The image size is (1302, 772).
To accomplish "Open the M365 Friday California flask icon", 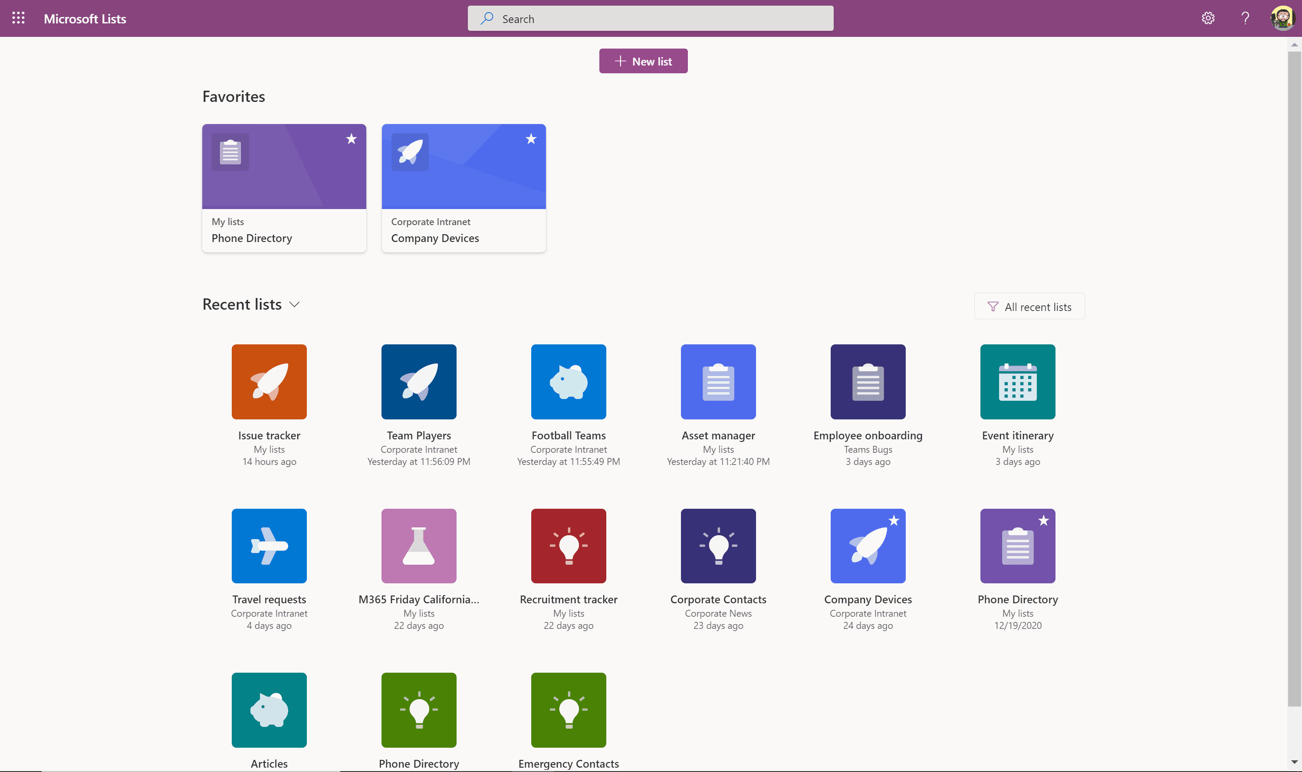I will 419,546.
